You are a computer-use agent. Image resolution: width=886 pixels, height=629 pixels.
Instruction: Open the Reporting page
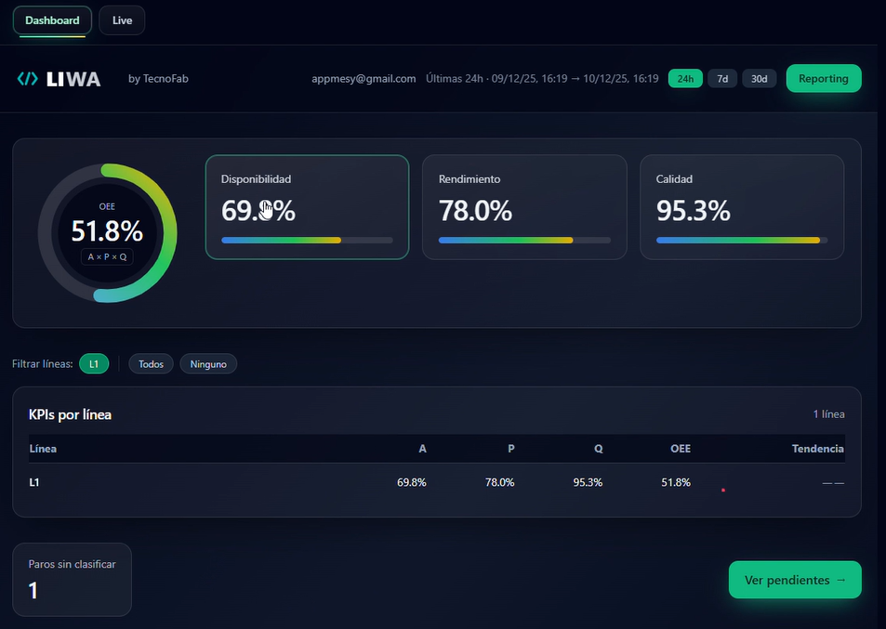(x=824, y=78)
